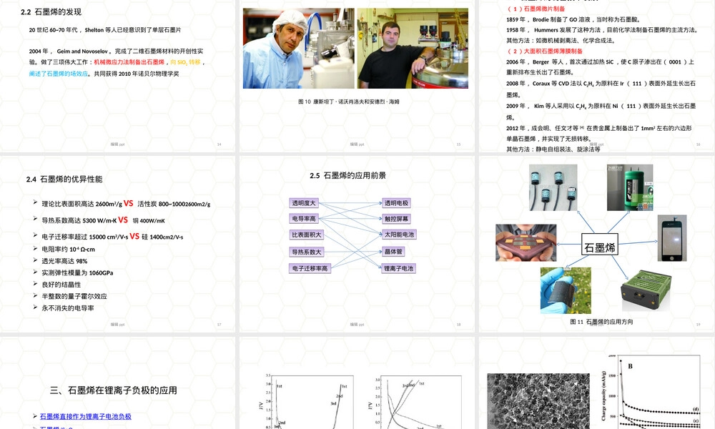Click the bullet "电子迁移率超过 15000 cm²/V·s"
Viewport: 715px width, 429px height.
[85, 237]
